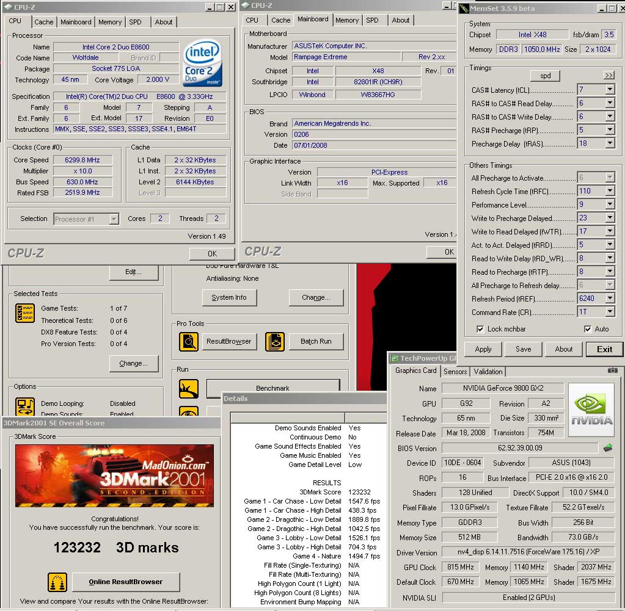Click the 123232 3D marks score text
Image resolution: width=625 pixels, height=611 pixels.
tap(116, 548)
